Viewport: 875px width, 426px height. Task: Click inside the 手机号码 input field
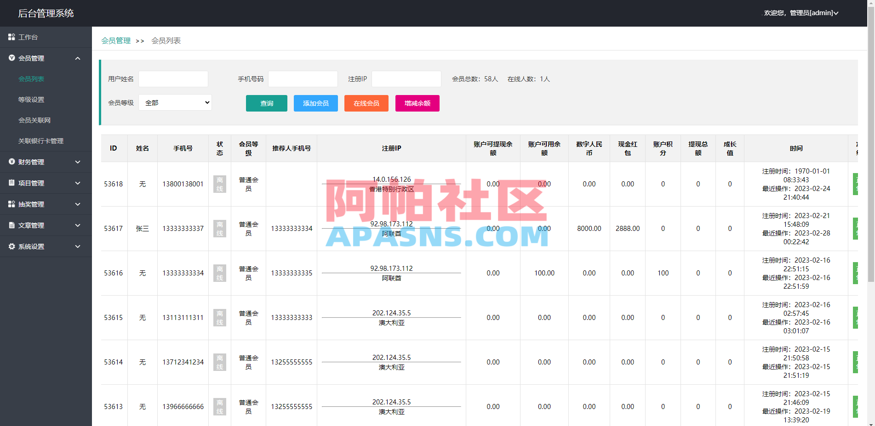pos(303,78)
